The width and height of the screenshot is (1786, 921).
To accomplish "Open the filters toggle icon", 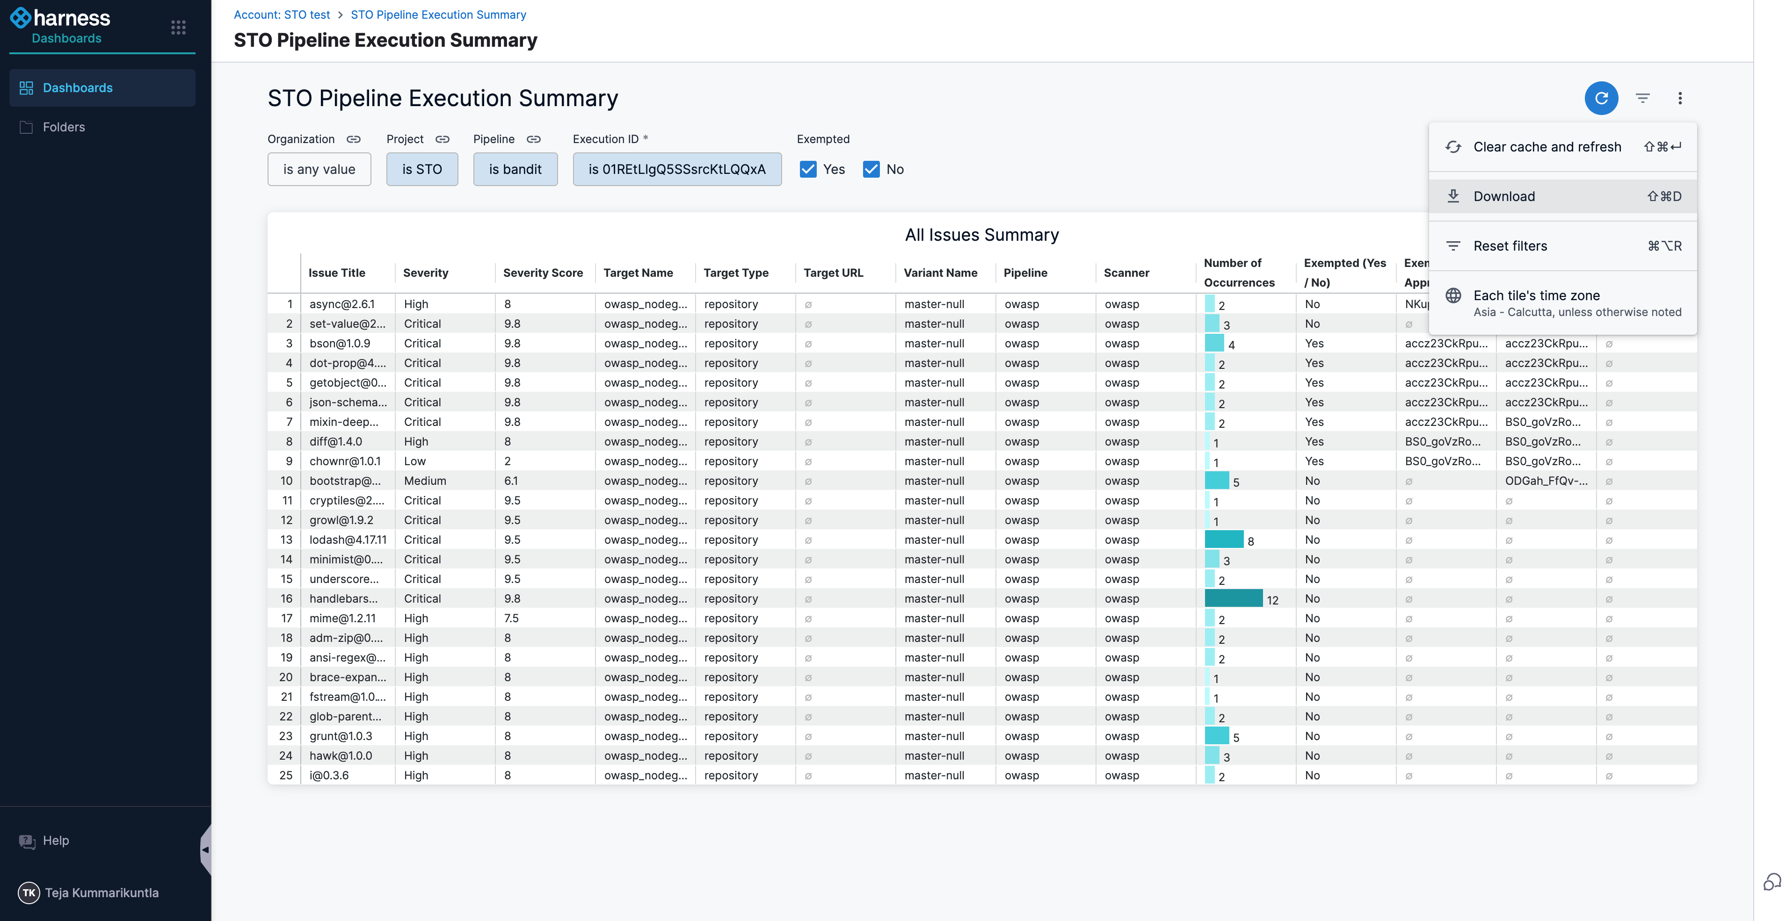I will point(1642,98).
